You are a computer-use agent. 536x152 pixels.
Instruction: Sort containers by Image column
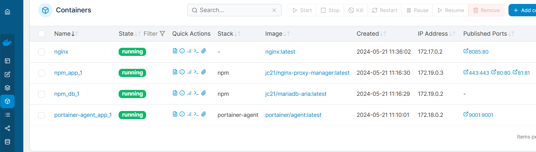coord(277,34)
